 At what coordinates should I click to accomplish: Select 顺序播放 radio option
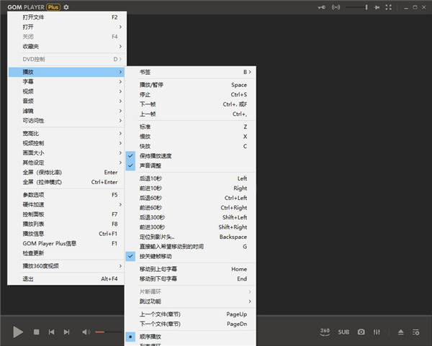(x=153, y=336)
